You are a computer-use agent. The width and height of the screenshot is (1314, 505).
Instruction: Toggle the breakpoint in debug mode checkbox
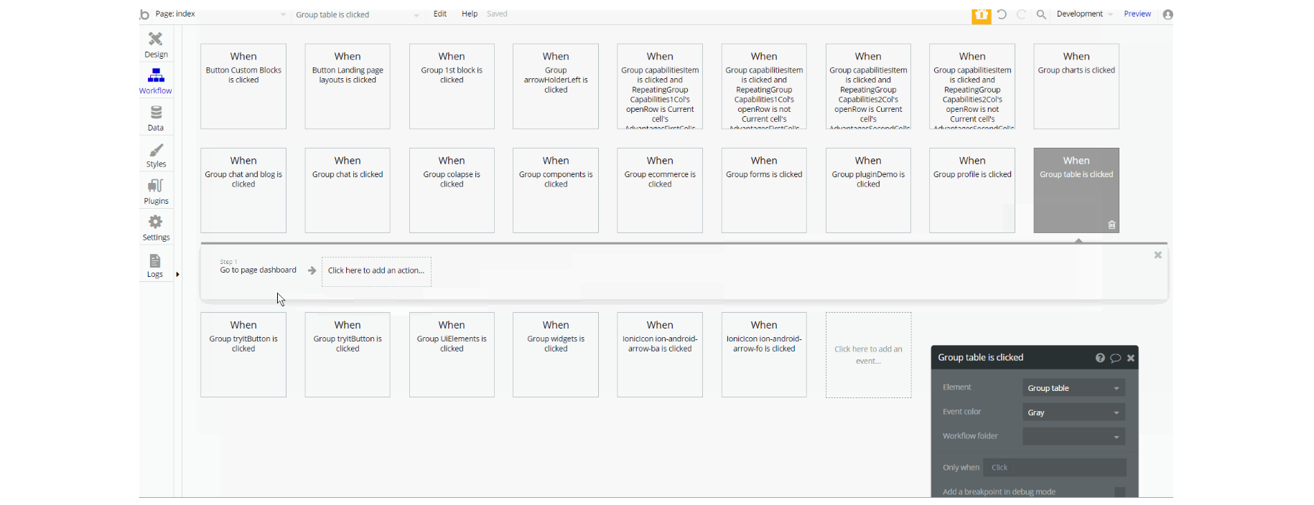[1119, 492]
